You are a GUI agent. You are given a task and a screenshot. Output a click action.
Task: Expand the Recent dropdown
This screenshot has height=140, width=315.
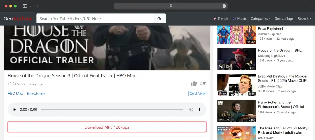(304, 18)
